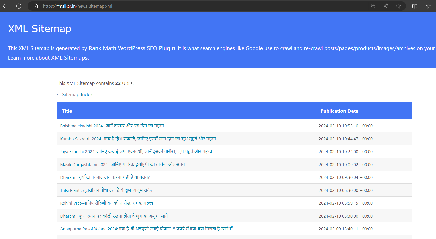The image size is (436, 239).
Task: Click the Publication Date column header
Action: click(339, 111)
